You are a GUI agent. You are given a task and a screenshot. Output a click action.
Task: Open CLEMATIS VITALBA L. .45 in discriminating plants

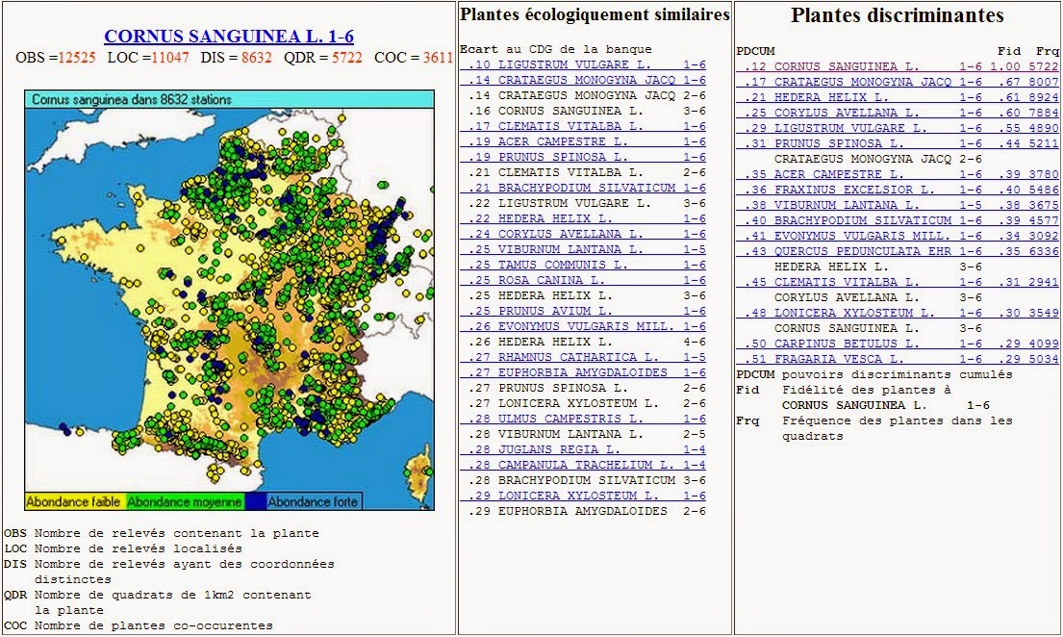[x=897, y=282]
